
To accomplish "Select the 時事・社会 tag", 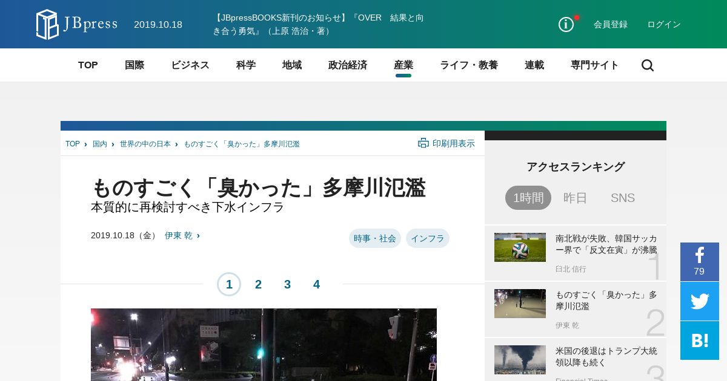I will tap(375, 238).
